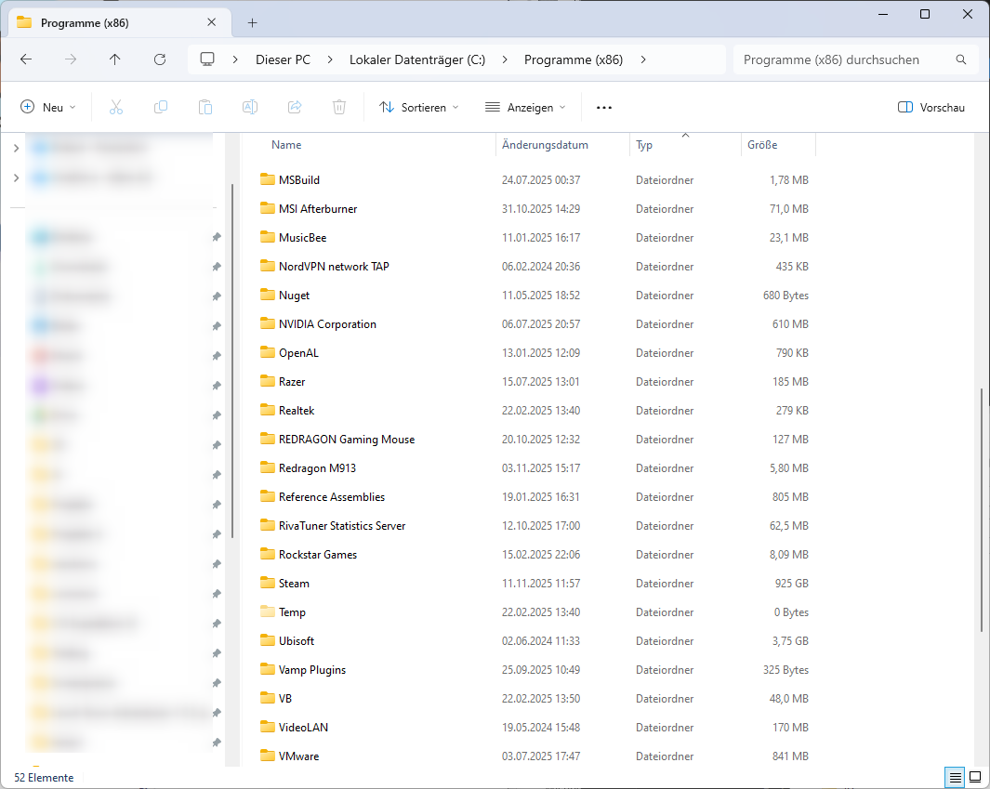Select RivaTuner Statistics Server folder
This screenshot has height=789, width=990.
click(341, 525)
